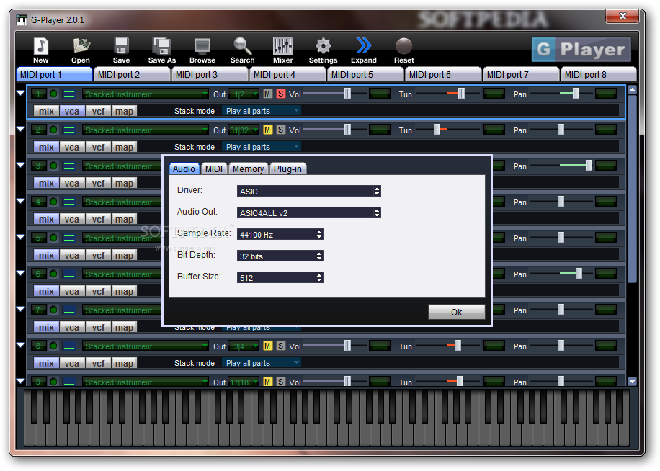Open channel 2 Out 31|32 dropdown

(x=244, y=130)
